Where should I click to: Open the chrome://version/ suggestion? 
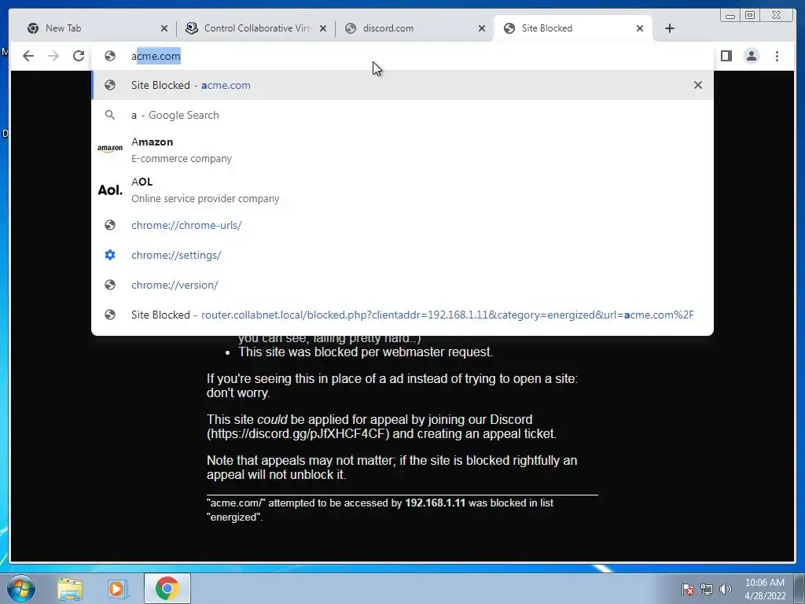pos(402,285)
